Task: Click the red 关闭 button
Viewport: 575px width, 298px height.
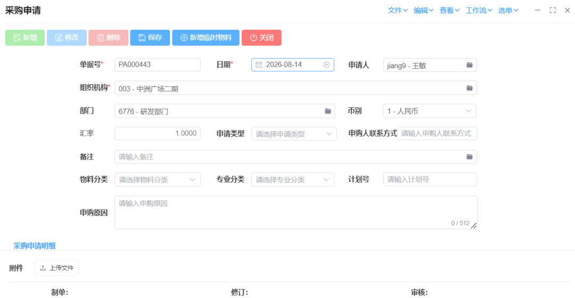Action: (x=261, y=38)
